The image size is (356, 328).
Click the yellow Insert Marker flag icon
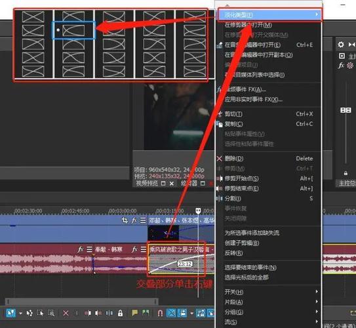135,313
